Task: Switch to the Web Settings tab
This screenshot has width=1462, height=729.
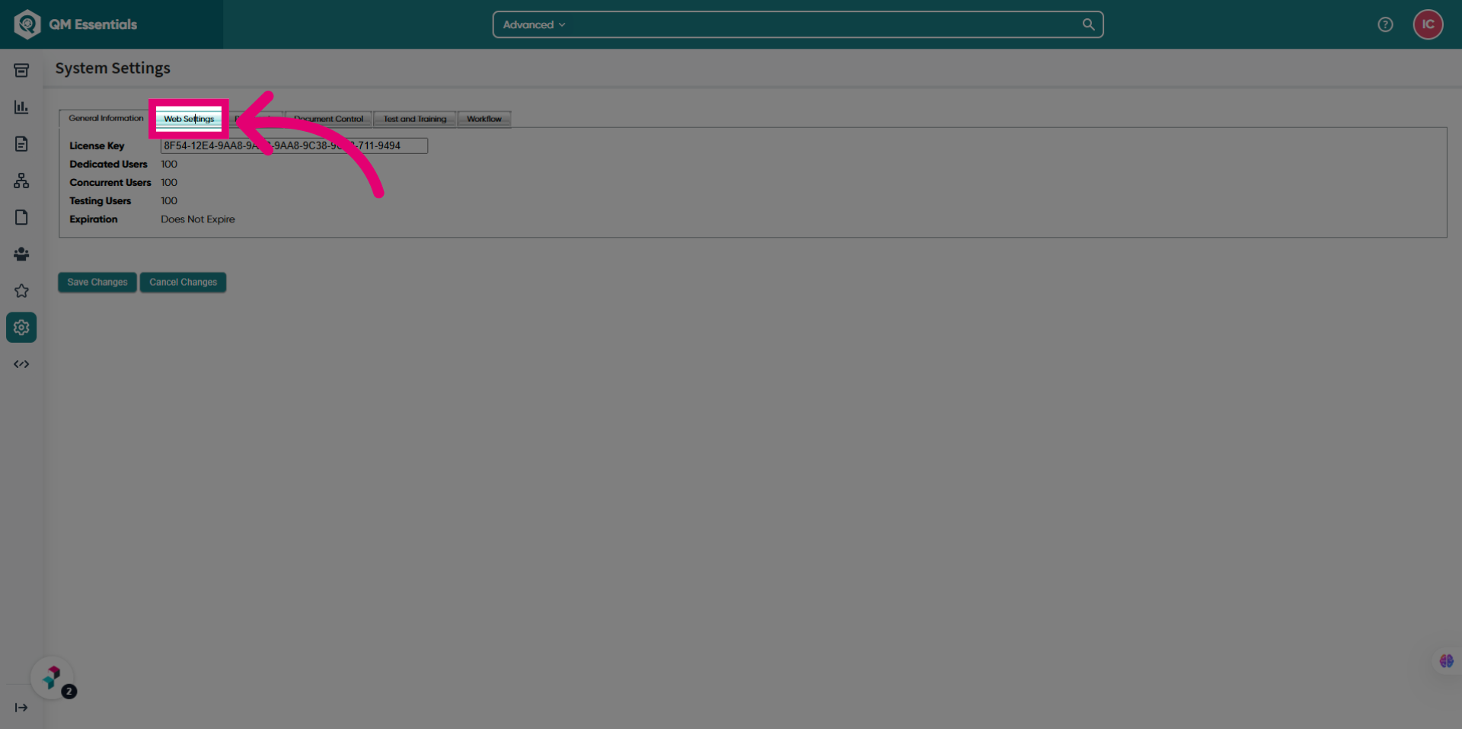Action: [x=189, y=119]
